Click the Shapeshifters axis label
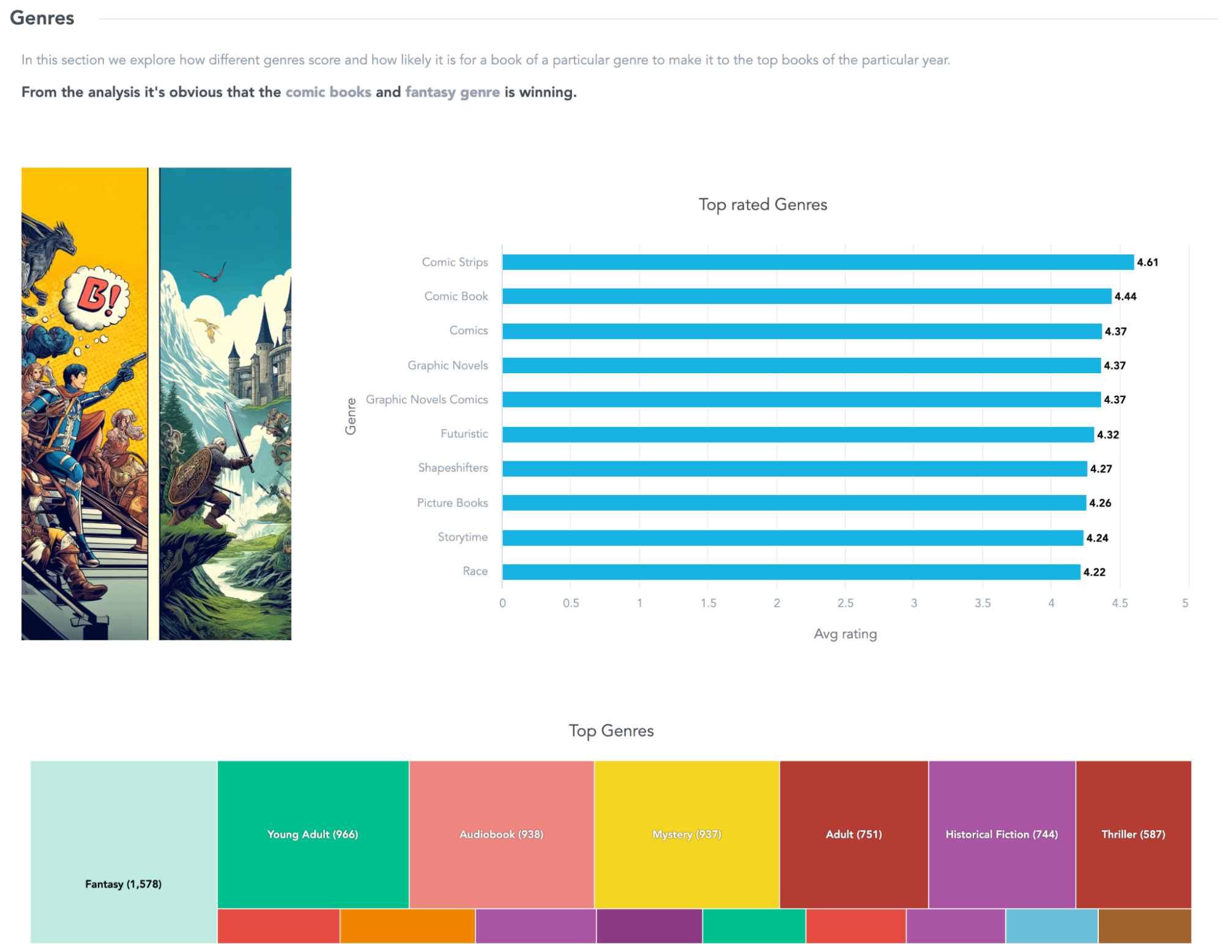 453,468
